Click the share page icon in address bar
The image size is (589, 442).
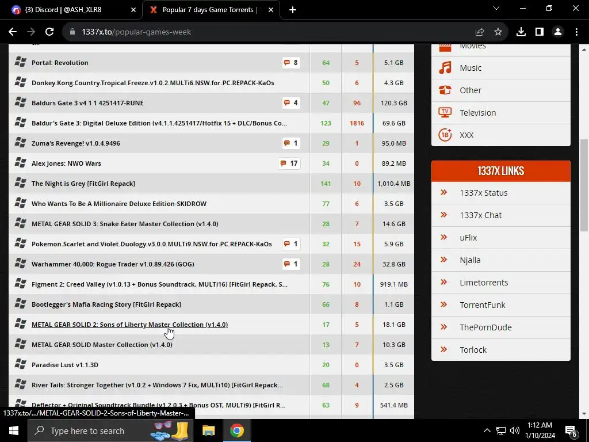point(480,32)
